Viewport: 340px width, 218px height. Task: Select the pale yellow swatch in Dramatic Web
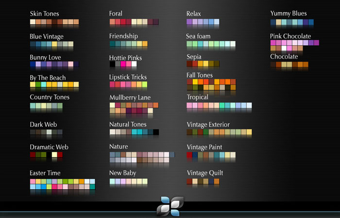54,155
